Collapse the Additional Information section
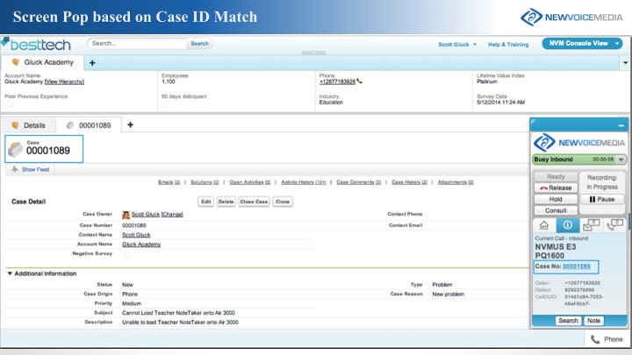Viewport: 632px width, 355px height. pos(10,273)
